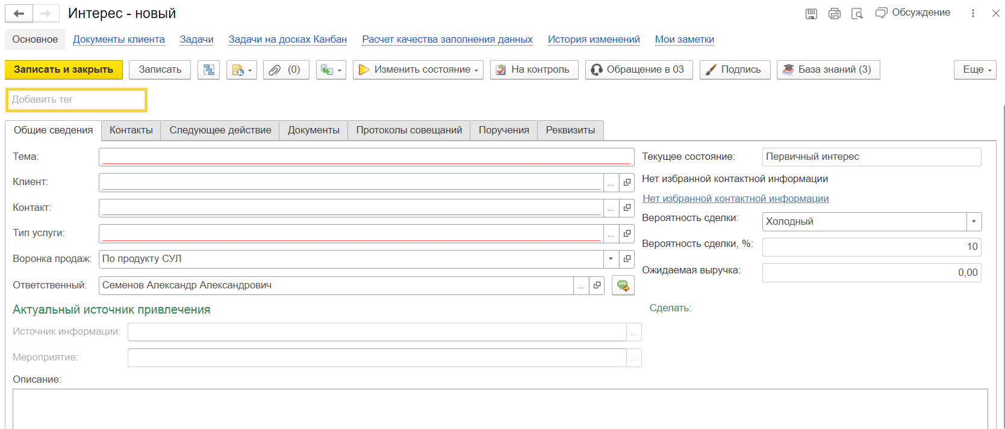Click Мероприятие ellipsis button
Screen dimensions: 1005x429
click(634, 358)
